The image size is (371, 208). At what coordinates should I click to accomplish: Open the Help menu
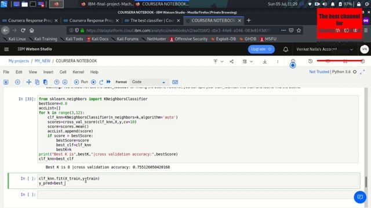(x=94, y=72)
